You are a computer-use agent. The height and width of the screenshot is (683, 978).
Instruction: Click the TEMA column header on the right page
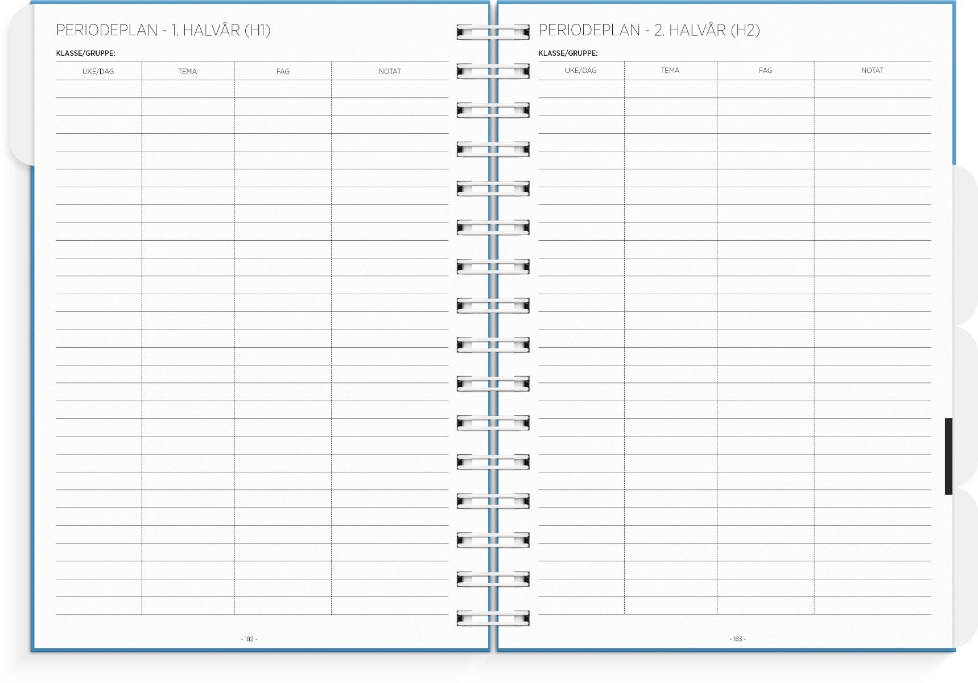tap(670, 70)
